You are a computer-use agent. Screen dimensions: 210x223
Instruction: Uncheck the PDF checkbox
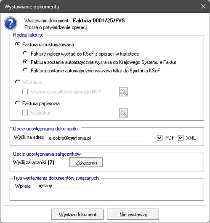pyautogui.click(x=160, y=138)
